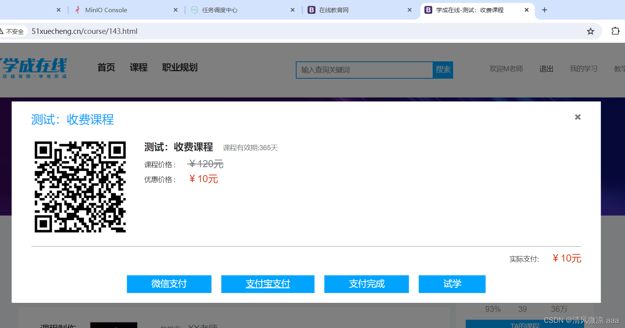This screenshot has width=625, height=328.
Task: Click the 任务调度中心 tab favicon
Action: (194, 10)
